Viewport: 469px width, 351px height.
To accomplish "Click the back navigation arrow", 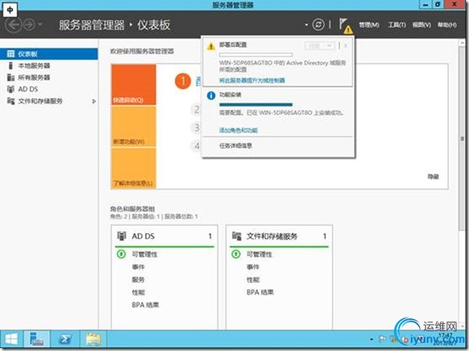I will tap(14, 25).
